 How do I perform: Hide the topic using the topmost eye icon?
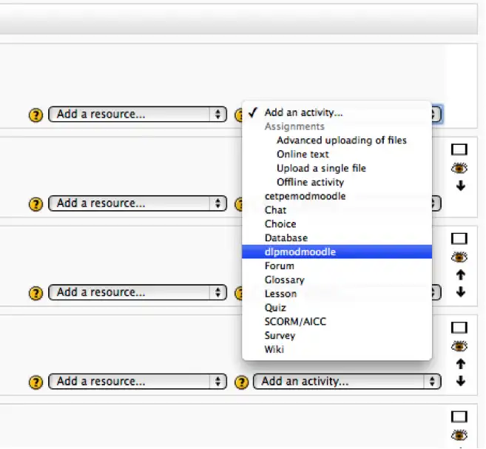[459, 168]
